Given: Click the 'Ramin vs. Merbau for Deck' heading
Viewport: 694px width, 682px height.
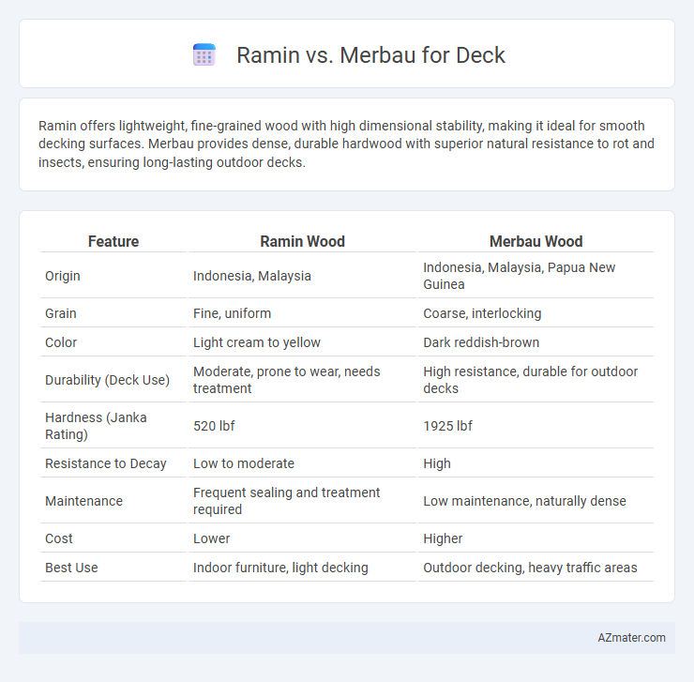Looking at the screenshot, I should [x=370, y=55].
